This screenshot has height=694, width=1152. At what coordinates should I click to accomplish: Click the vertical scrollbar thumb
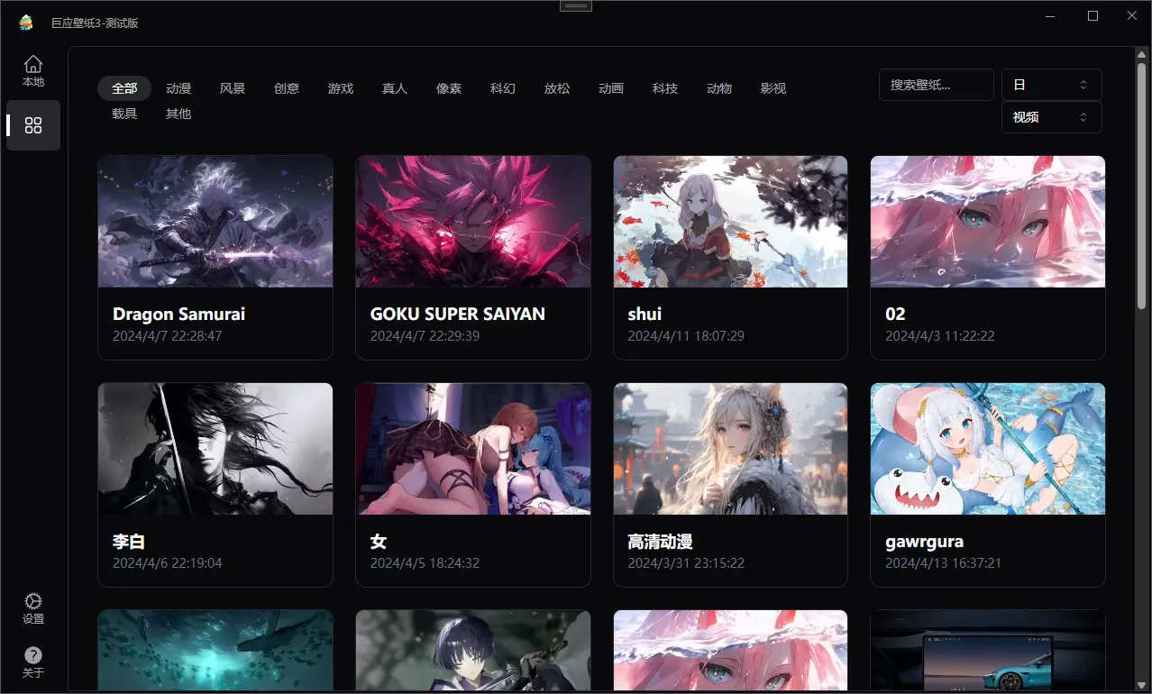point(1142,184)
